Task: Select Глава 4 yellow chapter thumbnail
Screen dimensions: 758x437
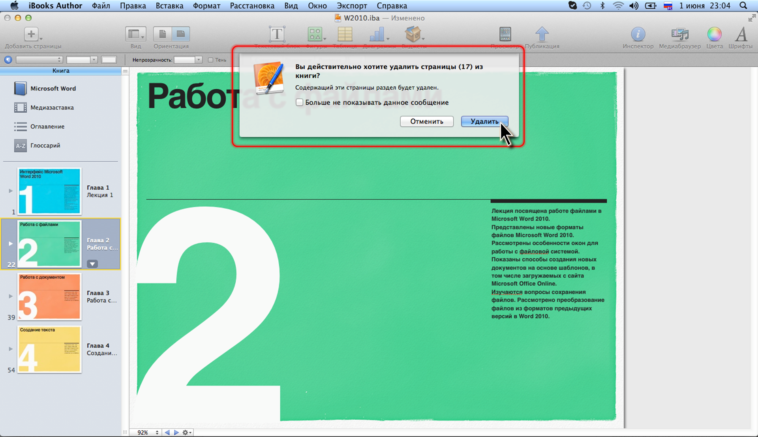Action: pyautogui.click(x=49, y=349)
